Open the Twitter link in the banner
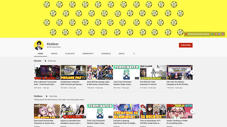 212,34
